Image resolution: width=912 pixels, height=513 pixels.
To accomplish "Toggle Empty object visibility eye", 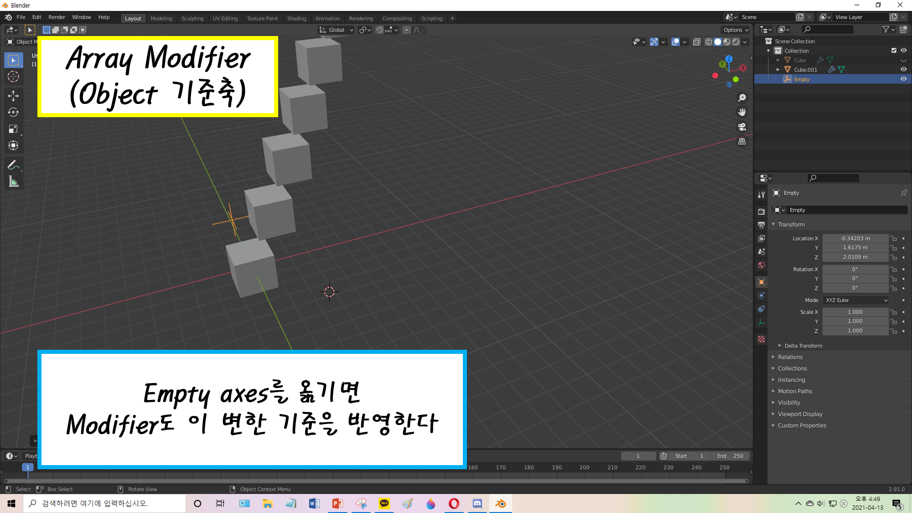I will click(x=903, y=79).
